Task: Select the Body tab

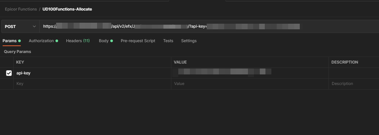Action: [x=104, y=41]
